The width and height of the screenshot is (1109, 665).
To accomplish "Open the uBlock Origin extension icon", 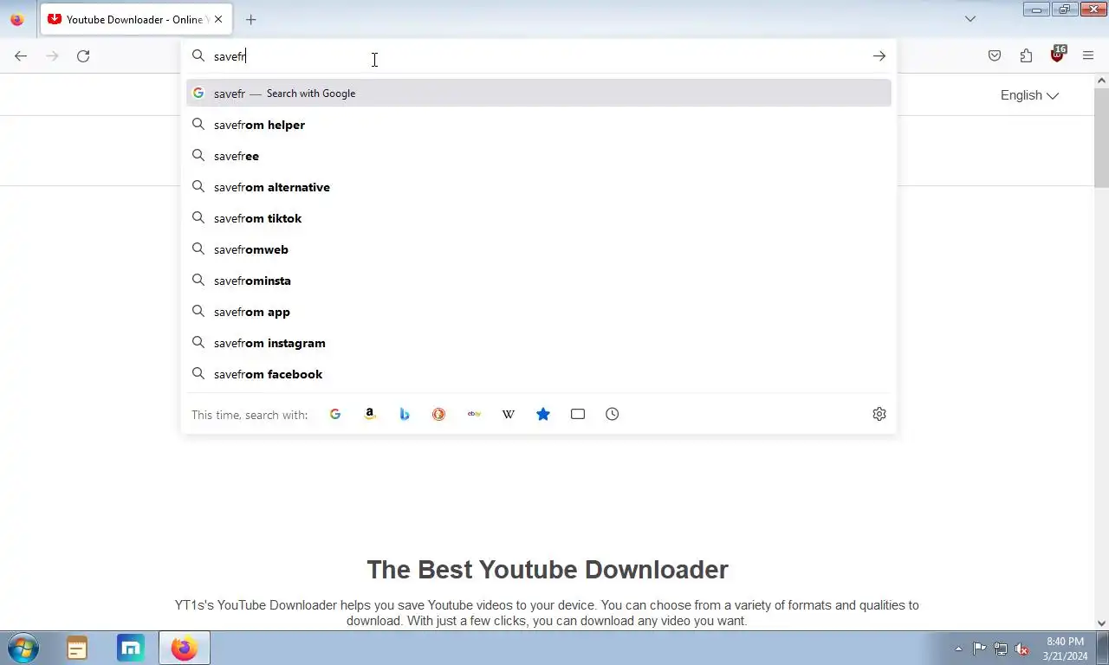I will [x=1057, y=55].
